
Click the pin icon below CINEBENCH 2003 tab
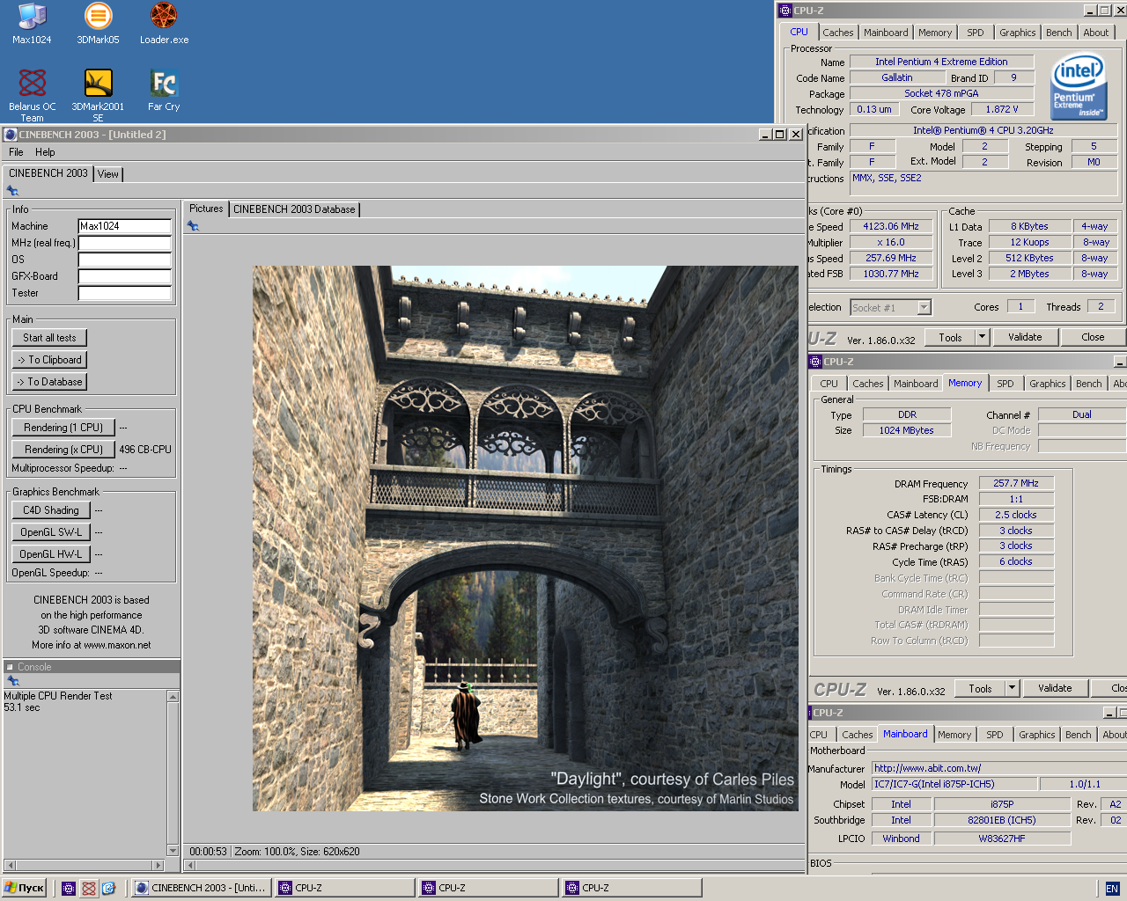[12, 191]
